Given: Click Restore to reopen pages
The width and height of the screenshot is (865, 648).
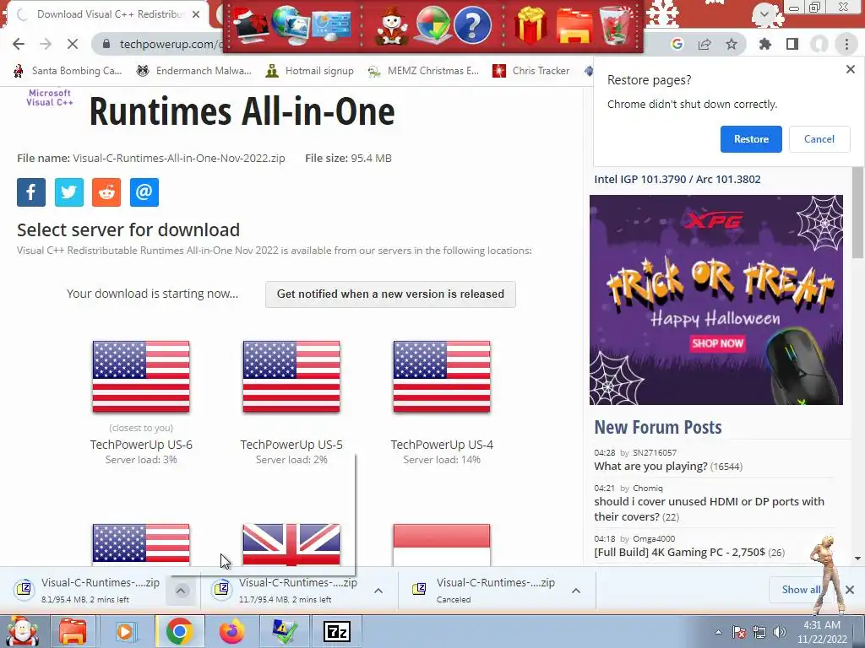Looking at the screenshot, I should (x=751, y=139).
